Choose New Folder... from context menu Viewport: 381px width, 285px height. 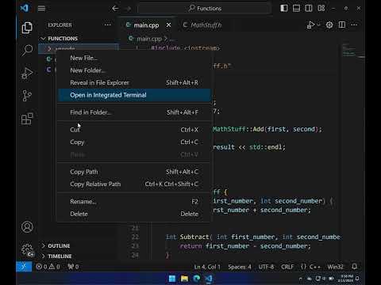coord(134,70)
